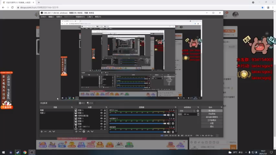The width and height of the screenshot is (276, 155).
Task: Mute the 台式音响 2 mixer channel speaker
Action: (x=169, y=124)
